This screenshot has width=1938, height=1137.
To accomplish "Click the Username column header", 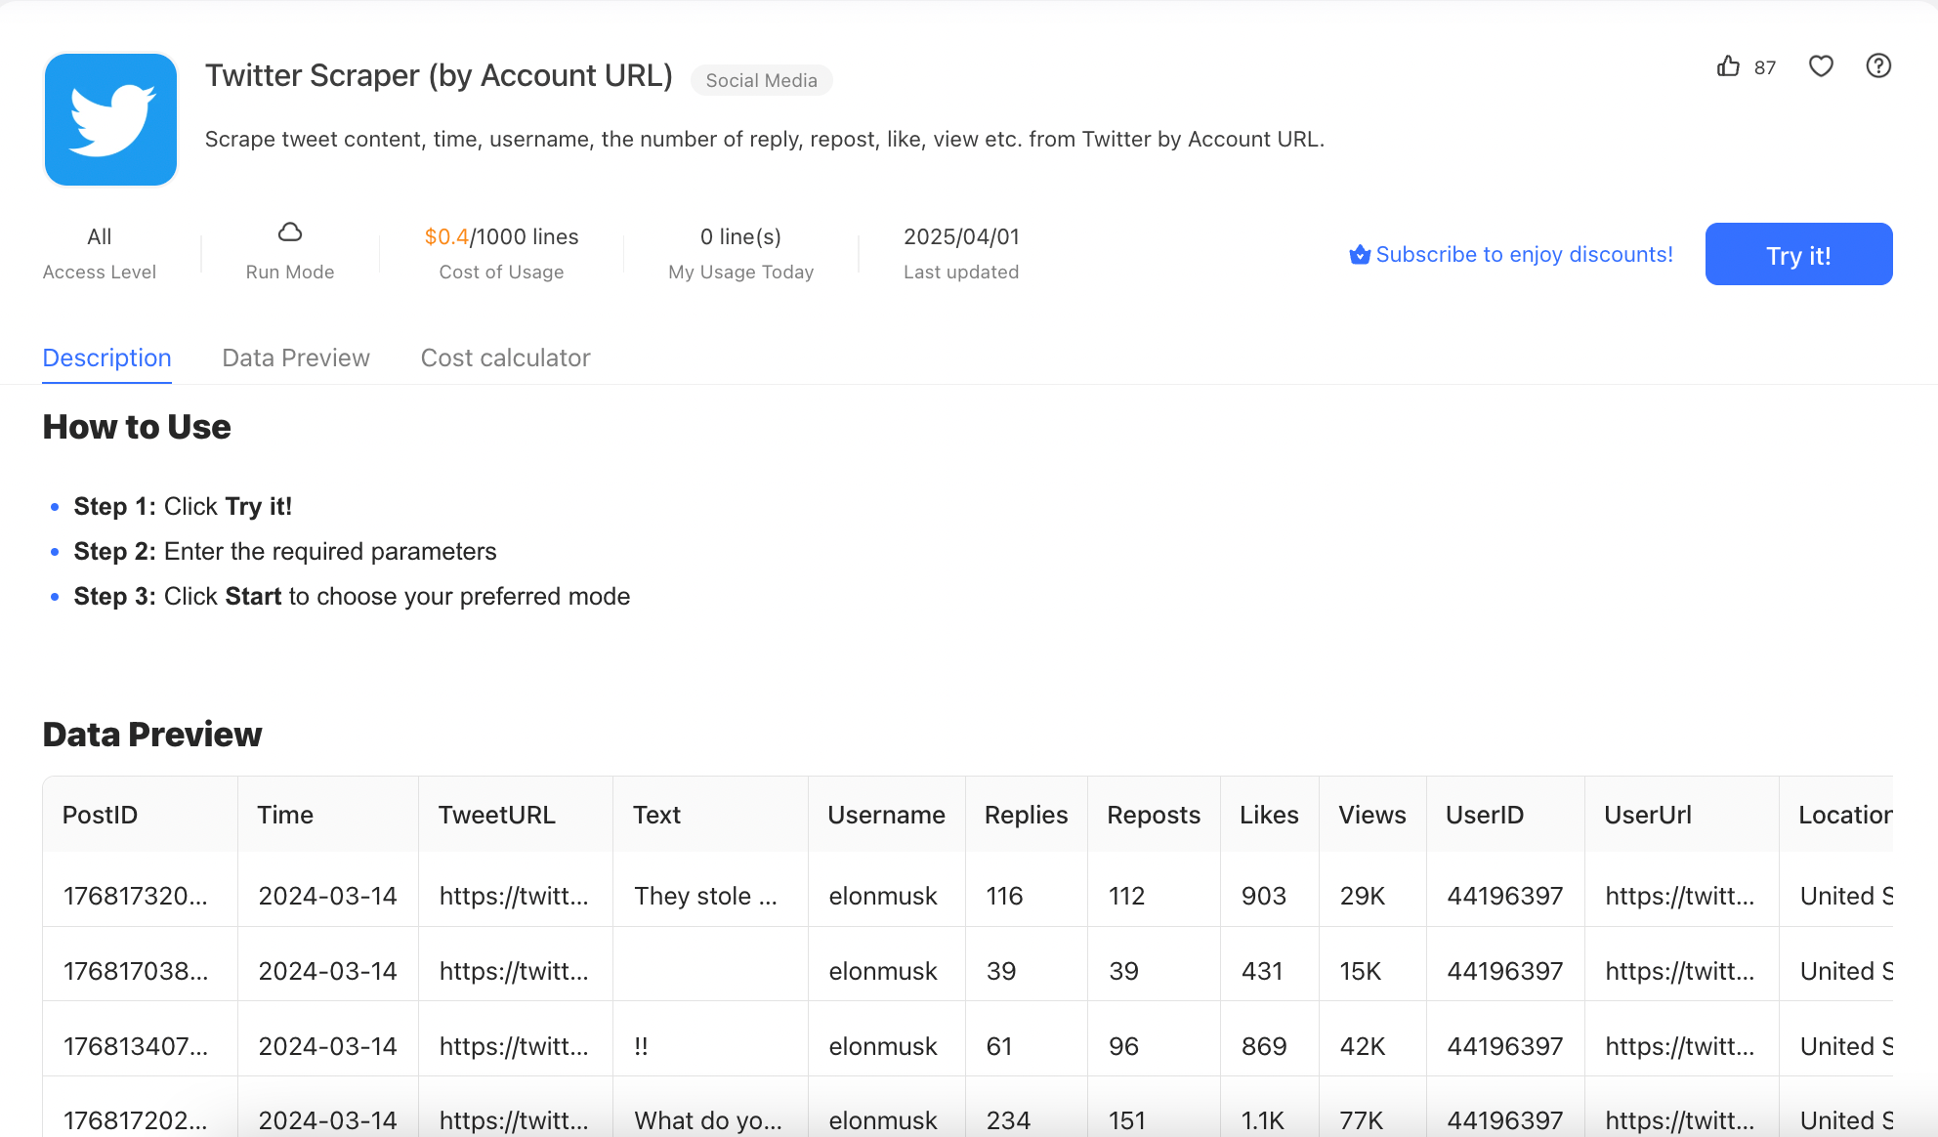I will pyautogui.click(x=886, y=815).
